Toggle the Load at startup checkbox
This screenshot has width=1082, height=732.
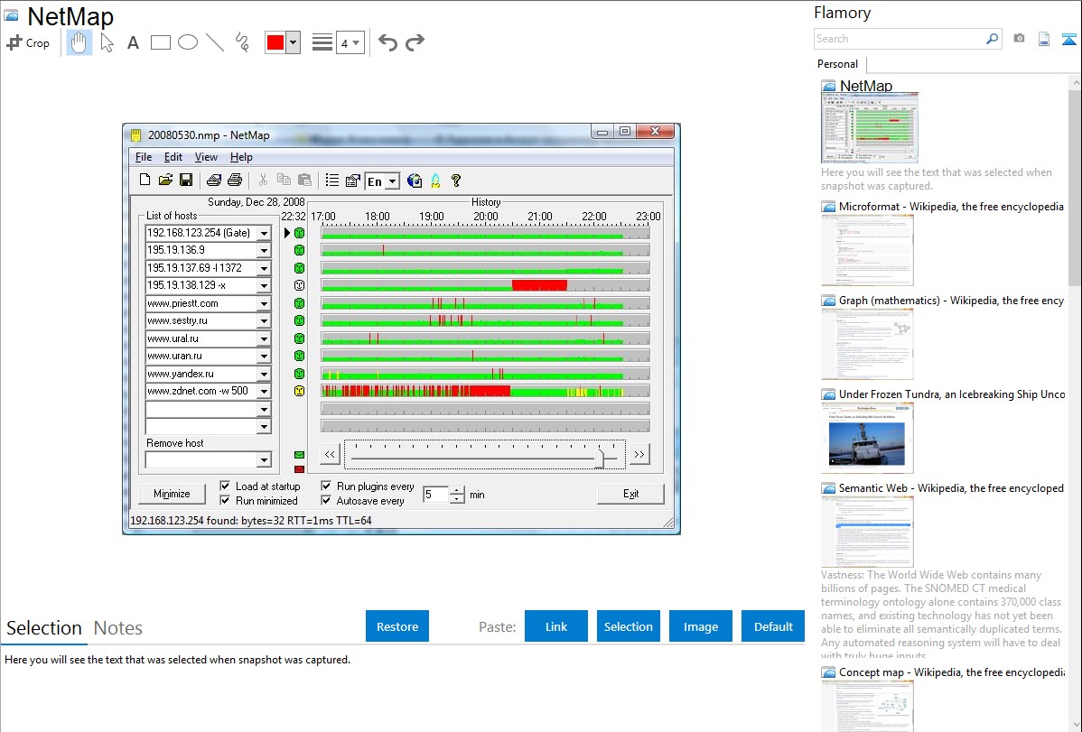click(x=225, y=486)
